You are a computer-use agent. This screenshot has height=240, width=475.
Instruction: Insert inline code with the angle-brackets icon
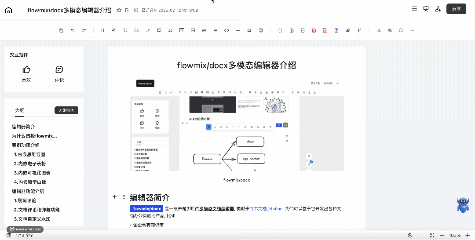tap(227, 31)
